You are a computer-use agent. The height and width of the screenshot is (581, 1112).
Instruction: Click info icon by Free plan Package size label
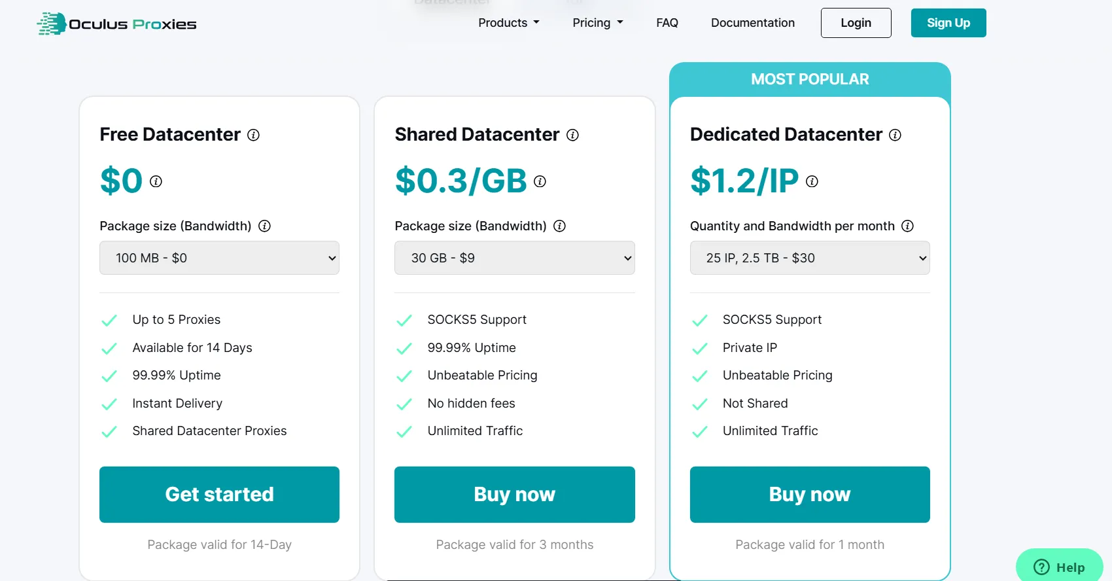pos(264,226)
